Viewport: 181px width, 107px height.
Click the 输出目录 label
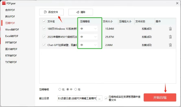pos(44,98)
